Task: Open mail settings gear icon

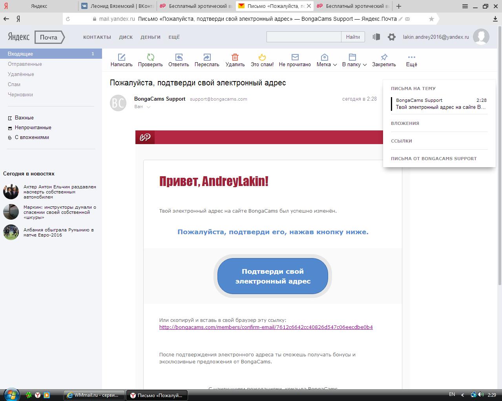Action: tap(391, 37)
